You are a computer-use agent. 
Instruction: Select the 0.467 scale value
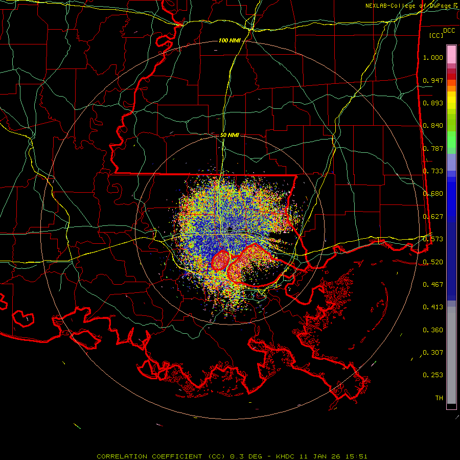point(433,285)
